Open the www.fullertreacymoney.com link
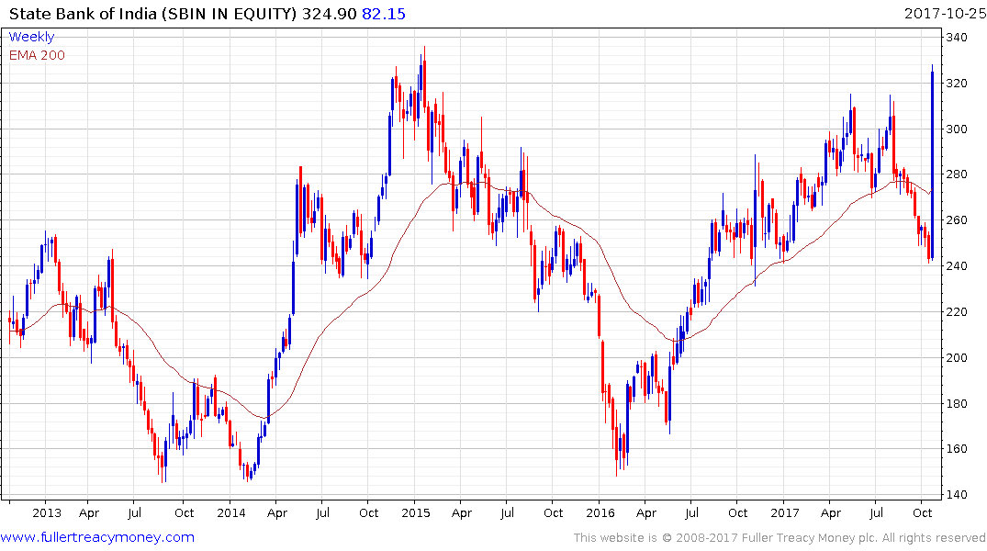The height and width of the screenshot is (551, 987). coord(97,537)
